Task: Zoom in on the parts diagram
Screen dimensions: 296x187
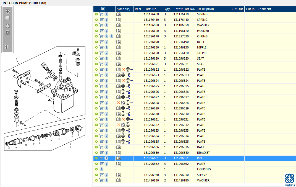Action: (x=7, y=12)
